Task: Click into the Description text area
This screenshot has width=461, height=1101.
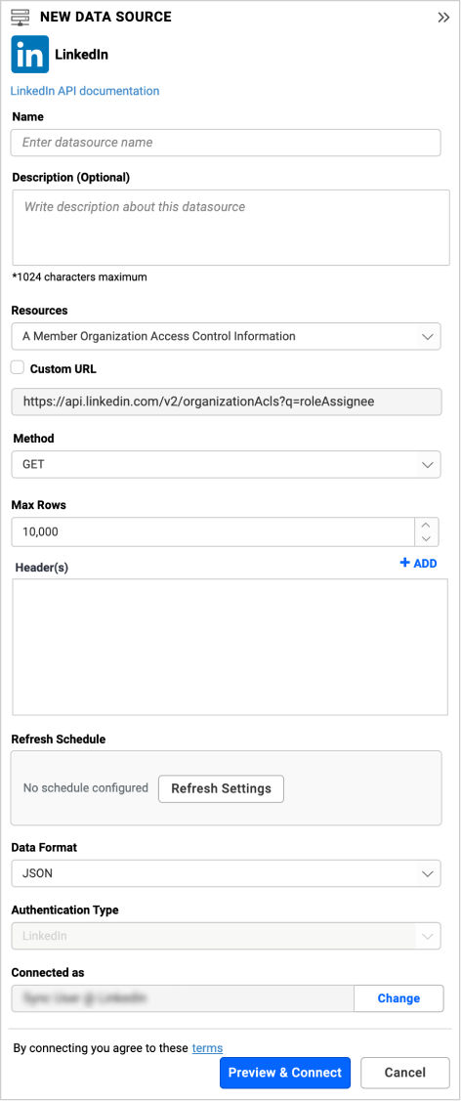Action: tap(230, 228)
